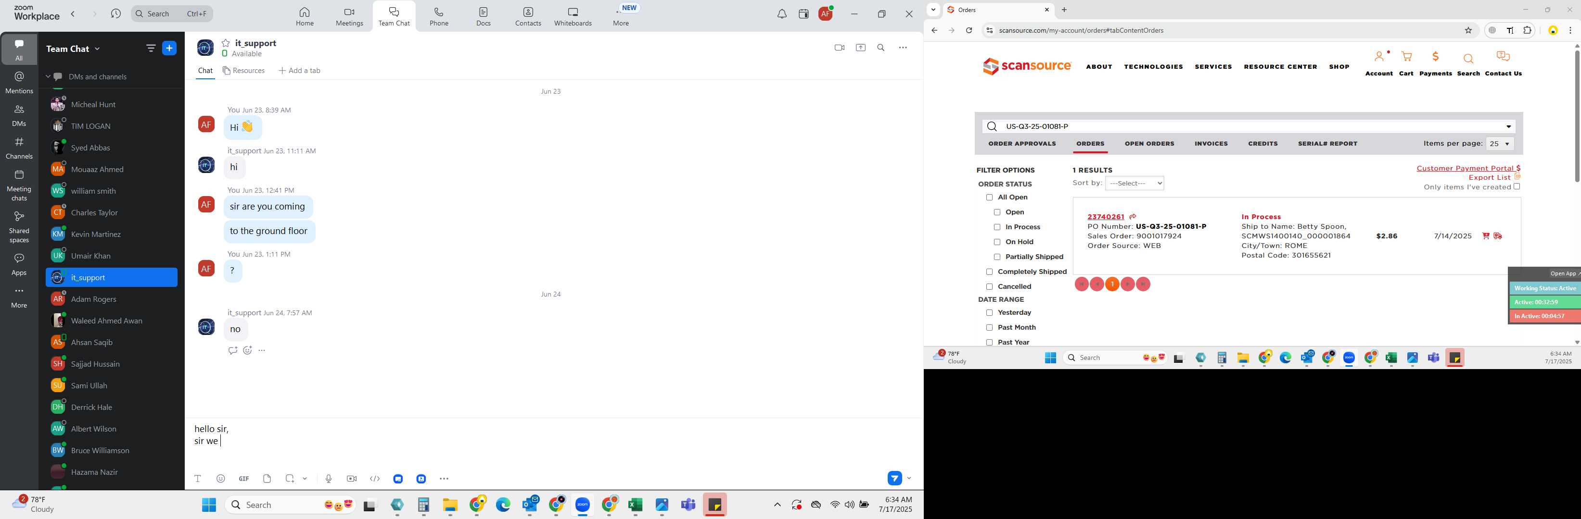Search within the it_support chat
The height and width of the screenshot is (519, 1581).
click(x=881, y=48)
